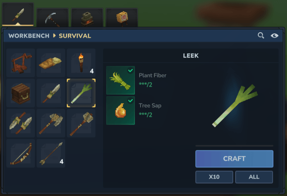Toggle the eye visibility filter
The height and width of the screenshot is (196, 287).
pyautogui.click(x=275, y=36)
